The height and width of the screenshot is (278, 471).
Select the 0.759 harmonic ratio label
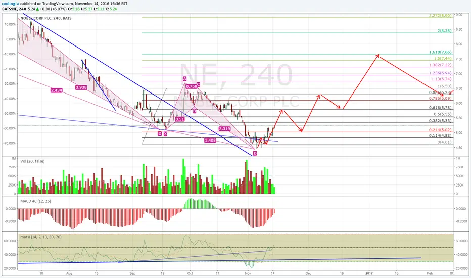pos(191,86)
